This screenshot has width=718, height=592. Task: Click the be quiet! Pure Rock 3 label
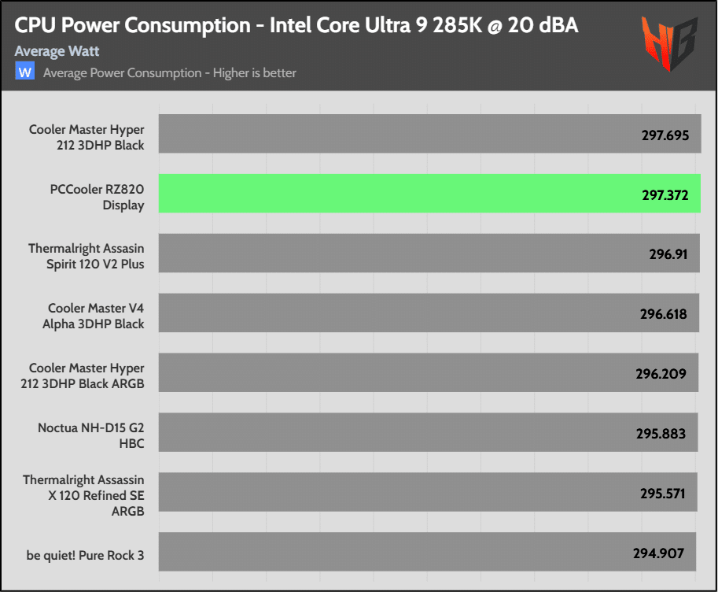click(x=85, y=555)
